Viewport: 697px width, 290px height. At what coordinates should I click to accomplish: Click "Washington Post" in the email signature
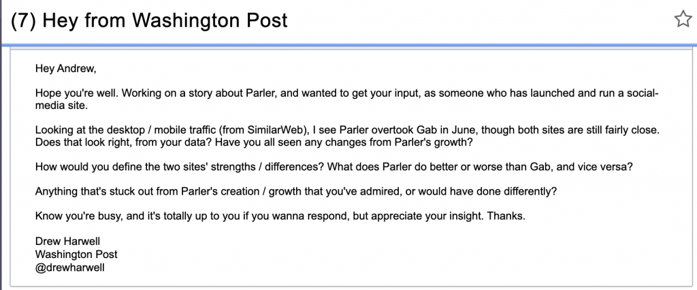tap(76, 254)
